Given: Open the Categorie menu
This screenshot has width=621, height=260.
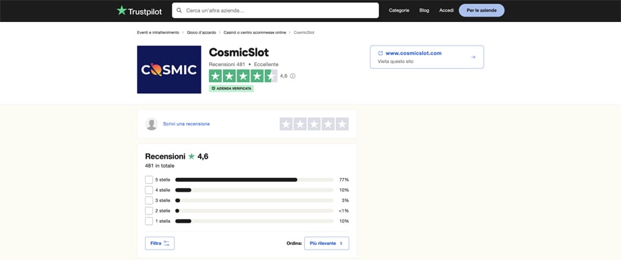Looking at the screenshot, I should click(399, 10).
